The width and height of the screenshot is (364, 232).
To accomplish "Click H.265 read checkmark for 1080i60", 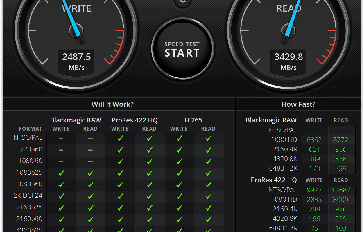I will tap(208, 162).
